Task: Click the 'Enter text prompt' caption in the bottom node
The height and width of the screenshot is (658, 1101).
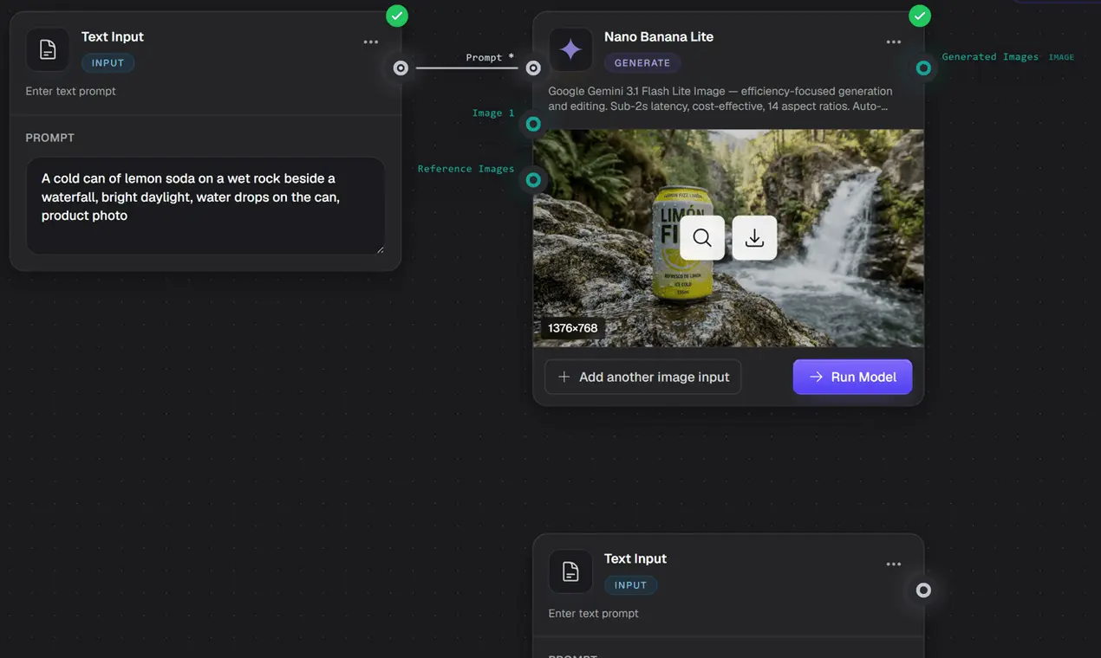Action: tap(594, 613)
